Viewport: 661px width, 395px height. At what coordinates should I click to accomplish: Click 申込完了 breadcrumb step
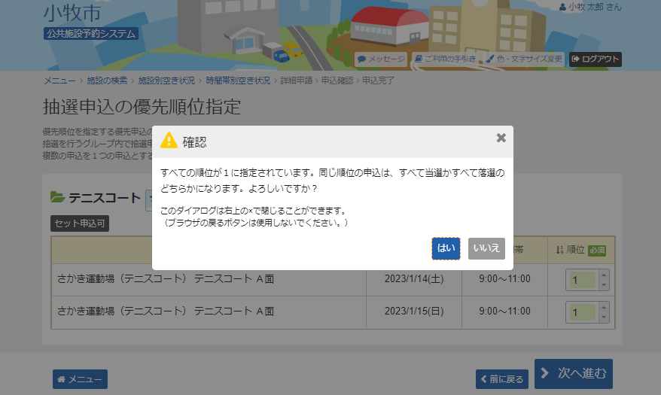(378, 81)
